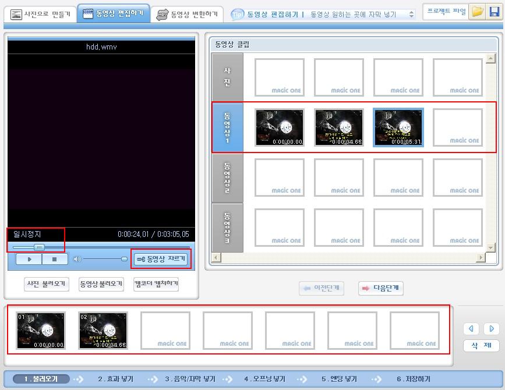The height and width of the screenshot is (390, 505).
Task: Click the 0:00:24.01 / 0:03:05.05 time readout
Action: coord(153,234)
